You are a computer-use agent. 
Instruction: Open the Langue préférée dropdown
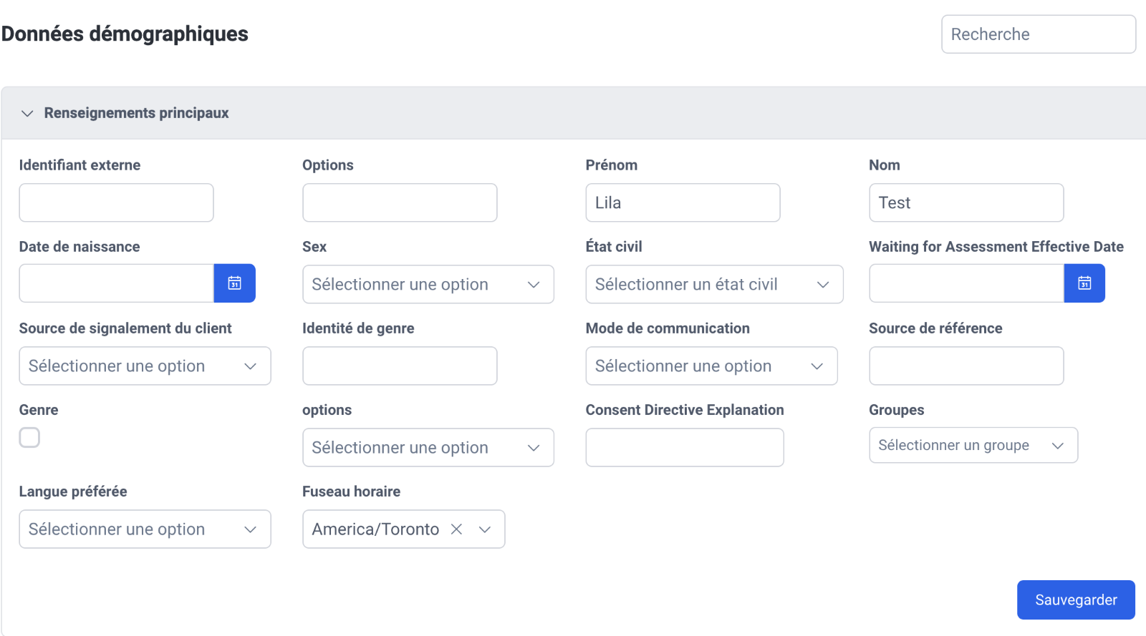145,529
